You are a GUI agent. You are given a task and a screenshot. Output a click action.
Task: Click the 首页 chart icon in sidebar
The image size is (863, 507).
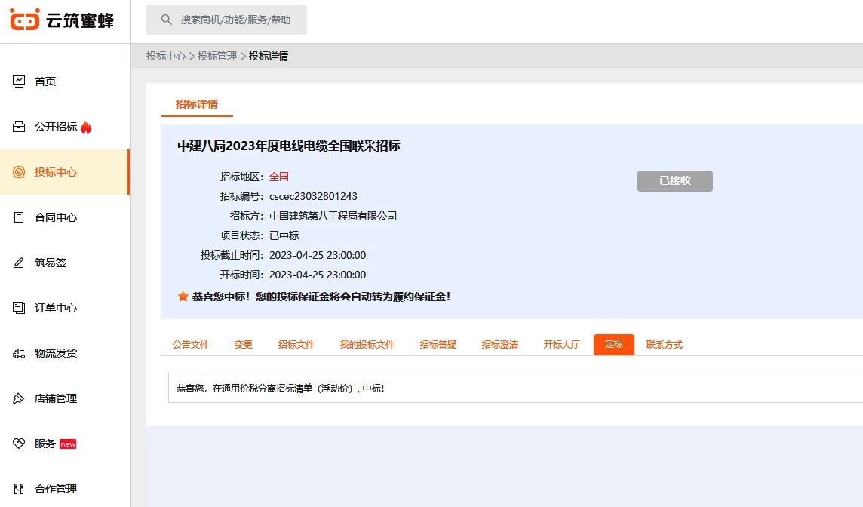[x=19, y=81]
